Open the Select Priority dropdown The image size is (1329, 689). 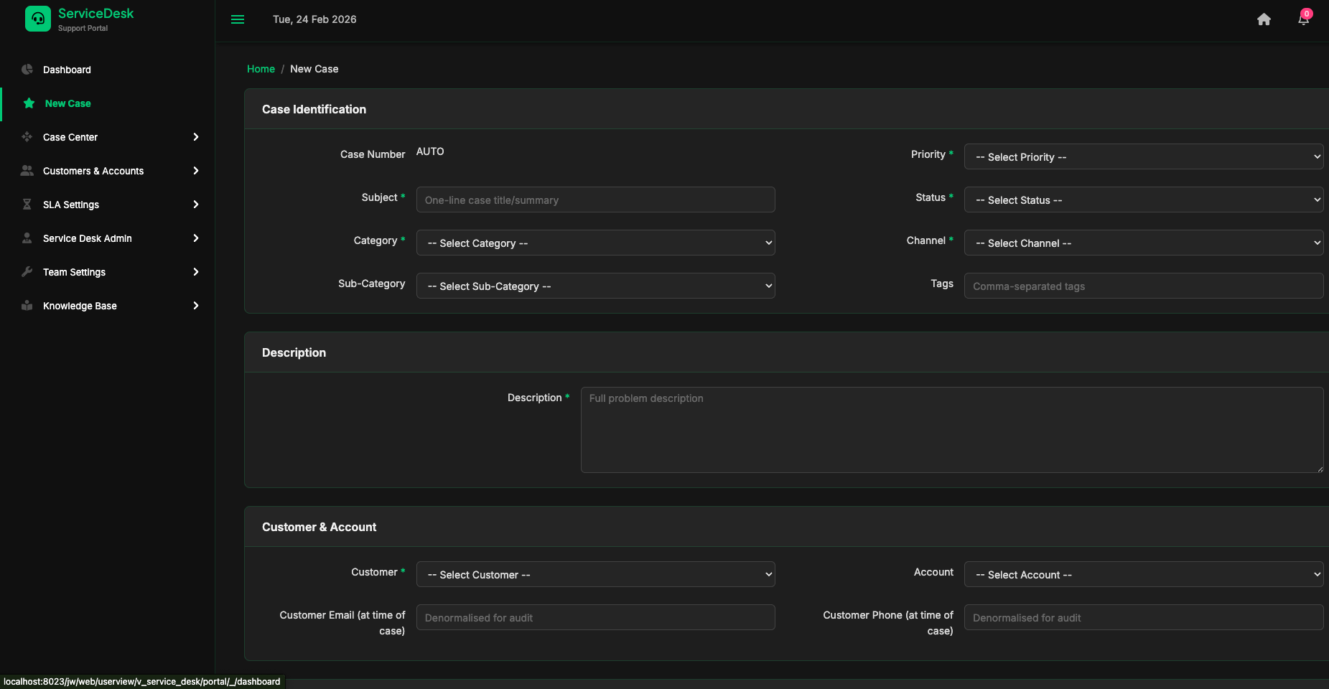pyautogui.click(x=1143, y=157)
